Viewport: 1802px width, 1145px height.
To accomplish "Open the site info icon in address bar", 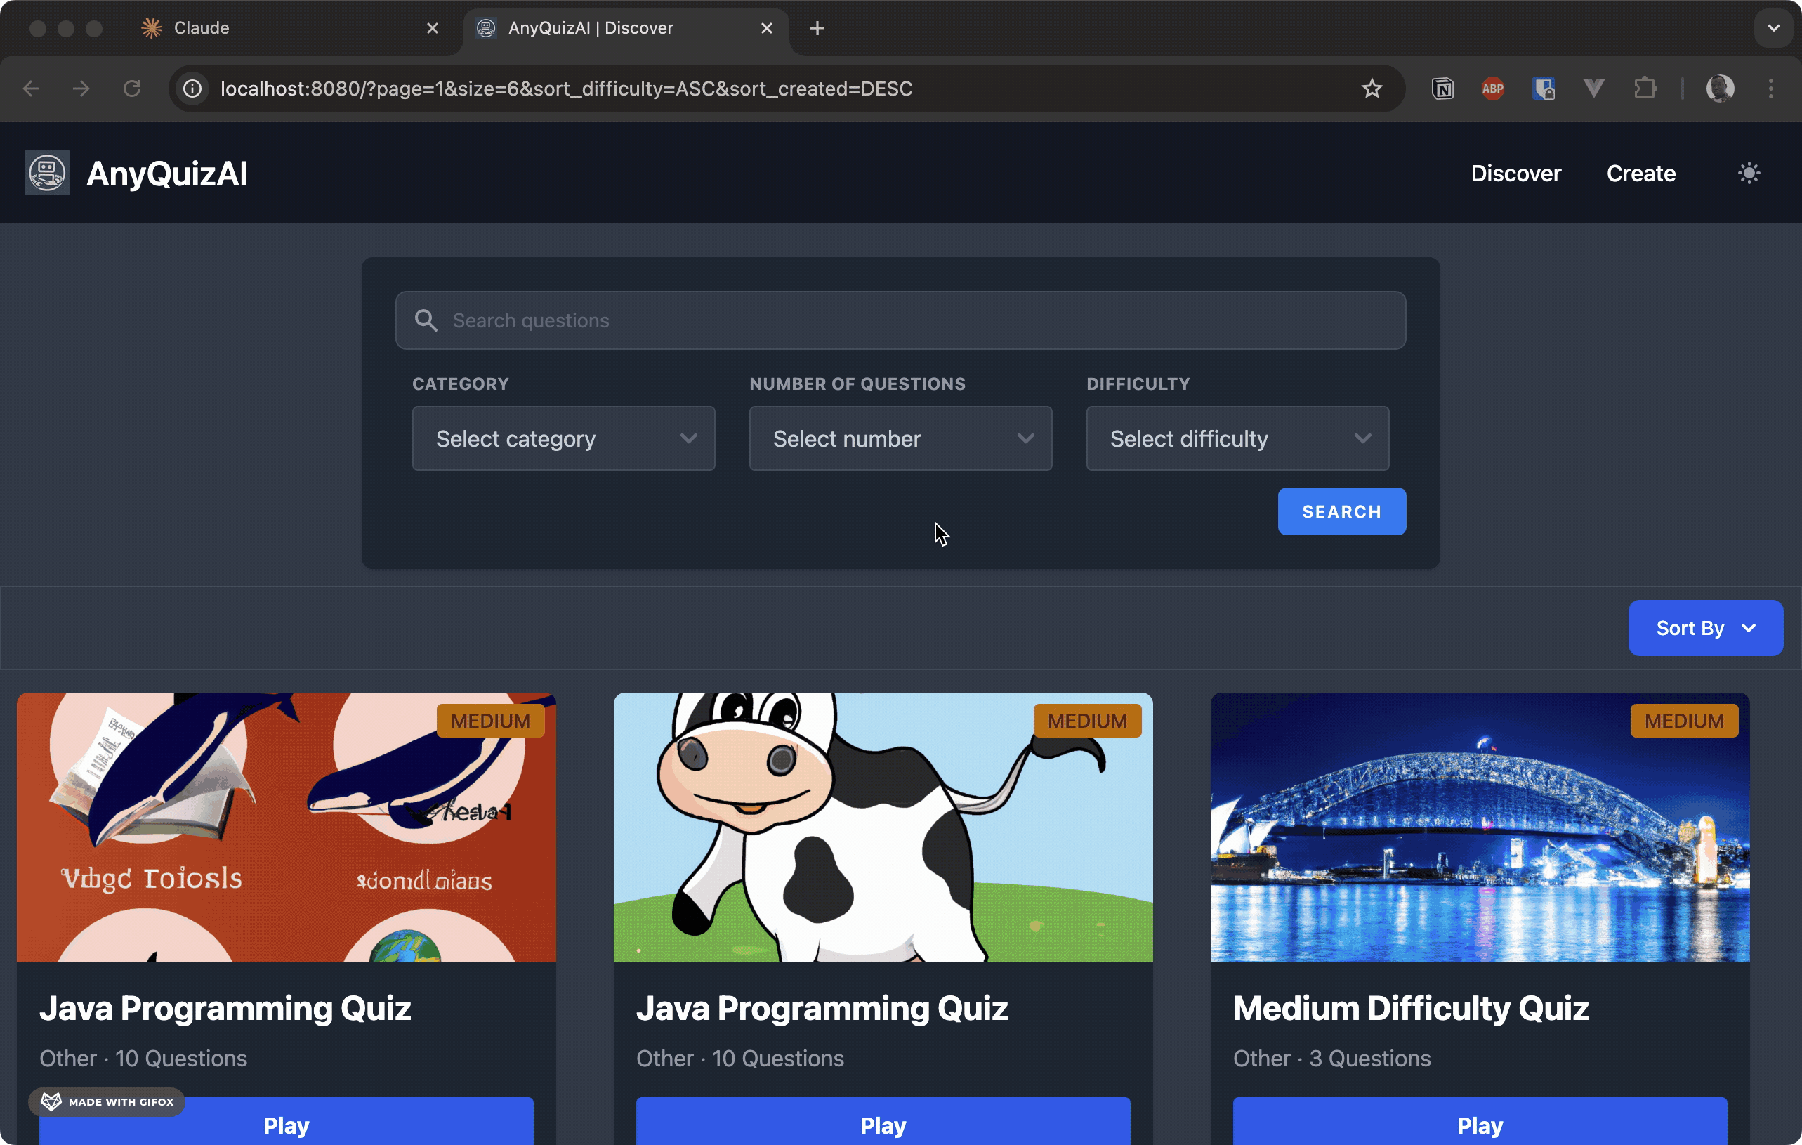I will click(x=193, y=89).
